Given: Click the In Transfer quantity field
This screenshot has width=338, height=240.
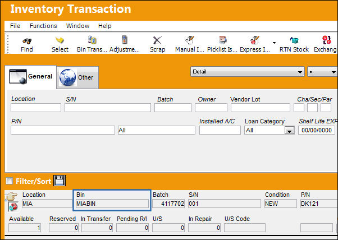Looking at the screenshot, I should 97,228.
